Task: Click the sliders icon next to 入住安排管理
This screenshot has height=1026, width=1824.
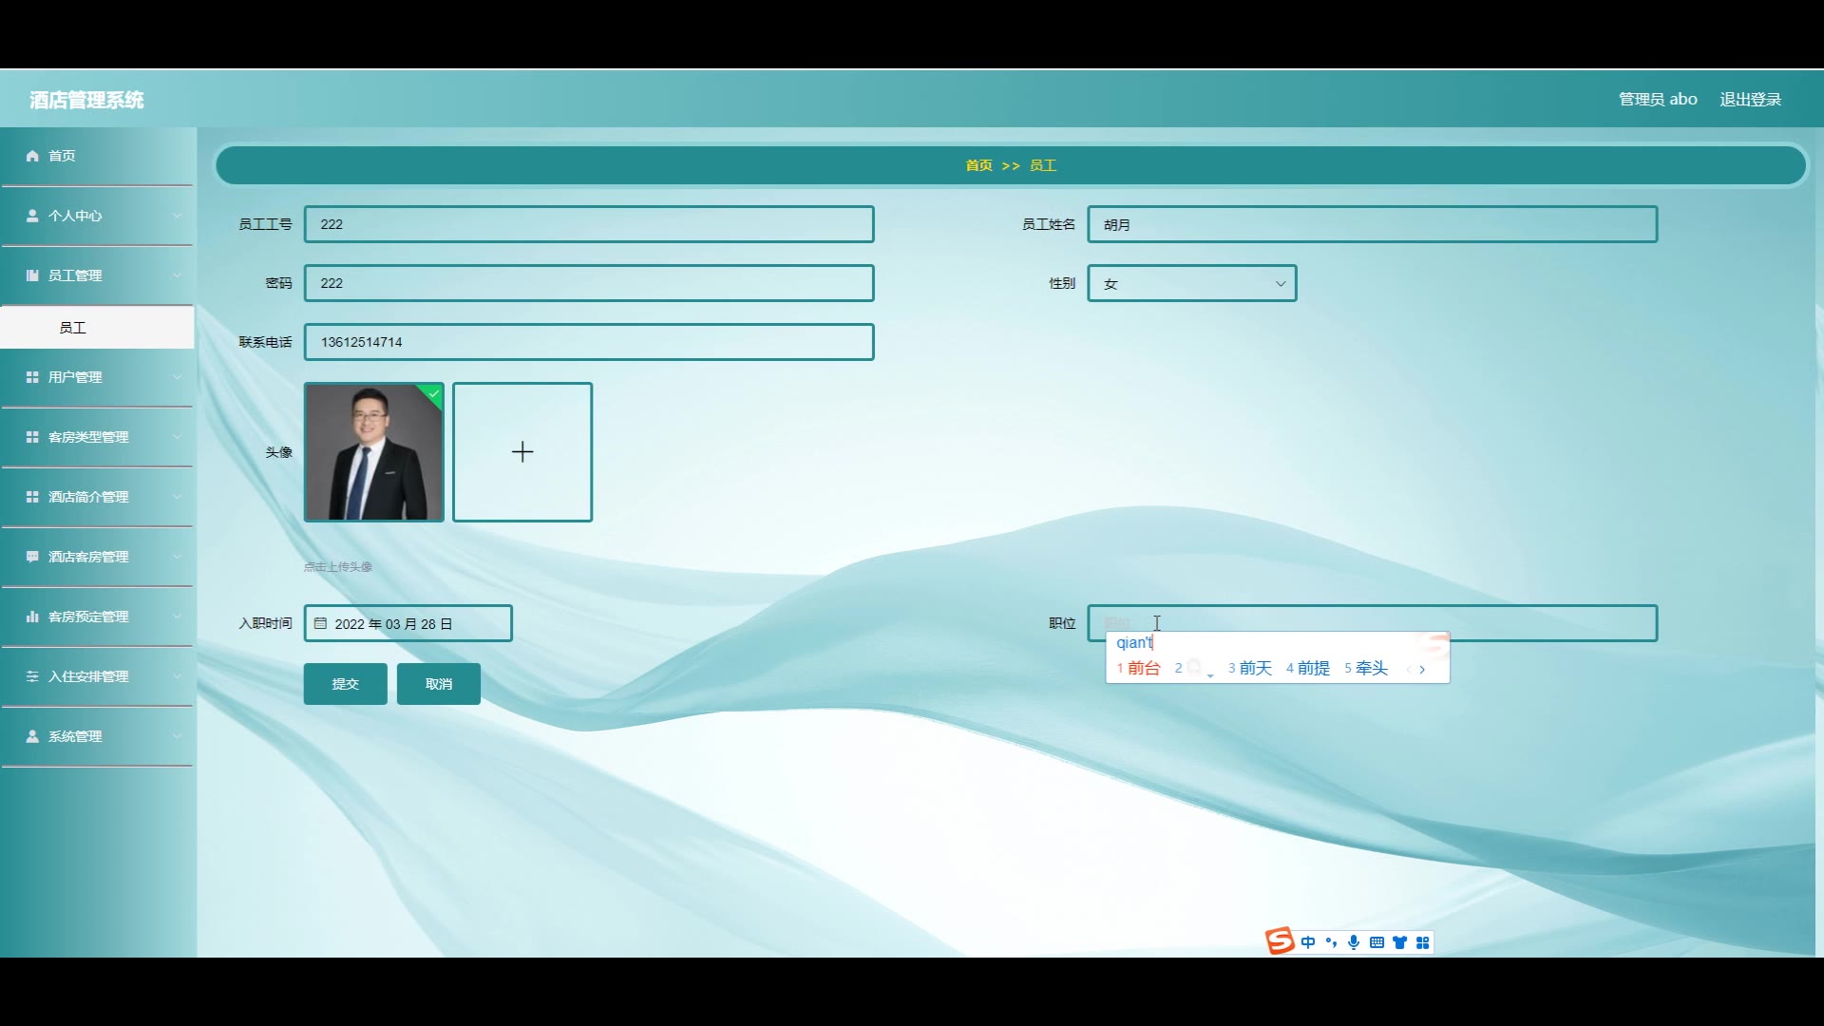Action: click(32, 676)
